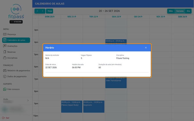This screenshot has width=194, height=121.
Task: Select the QUA 23/9 column header
Action: click(x=116, y=17)
